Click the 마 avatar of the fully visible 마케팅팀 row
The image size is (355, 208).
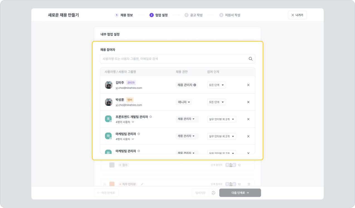pyautogui.click(x=109, y=136)
